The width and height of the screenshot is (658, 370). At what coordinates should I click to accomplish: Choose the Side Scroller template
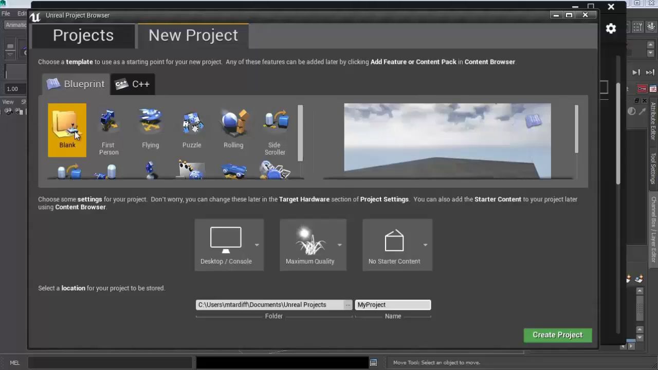275,131
